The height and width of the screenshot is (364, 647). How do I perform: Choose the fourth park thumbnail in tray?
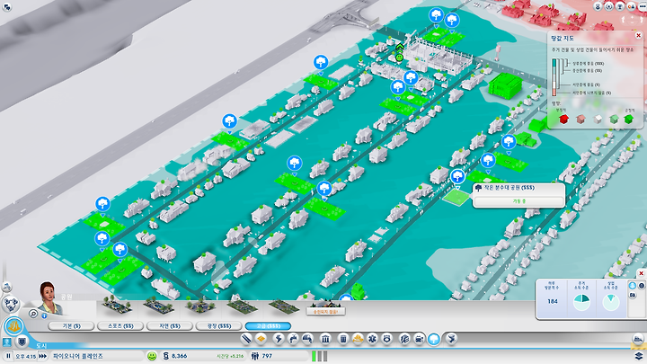point(243,306)
